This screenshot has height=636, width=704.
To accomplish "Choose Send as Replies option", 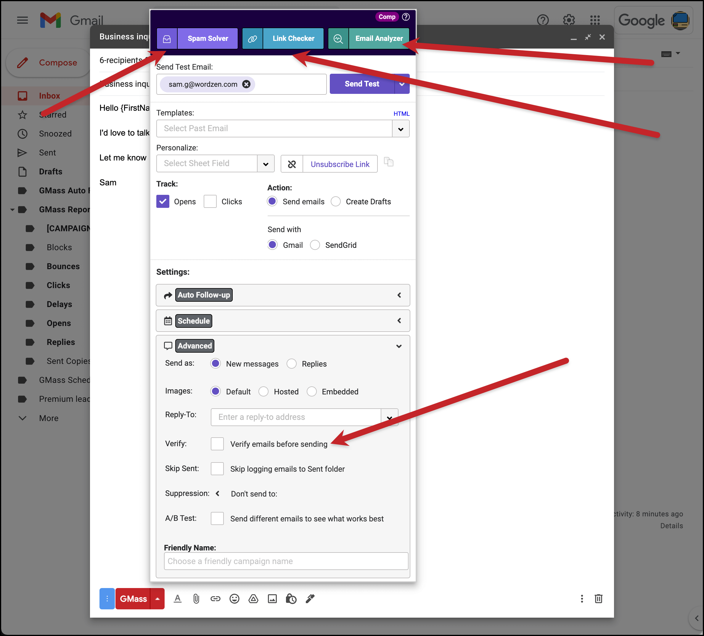I will click(x=292, y=364).
